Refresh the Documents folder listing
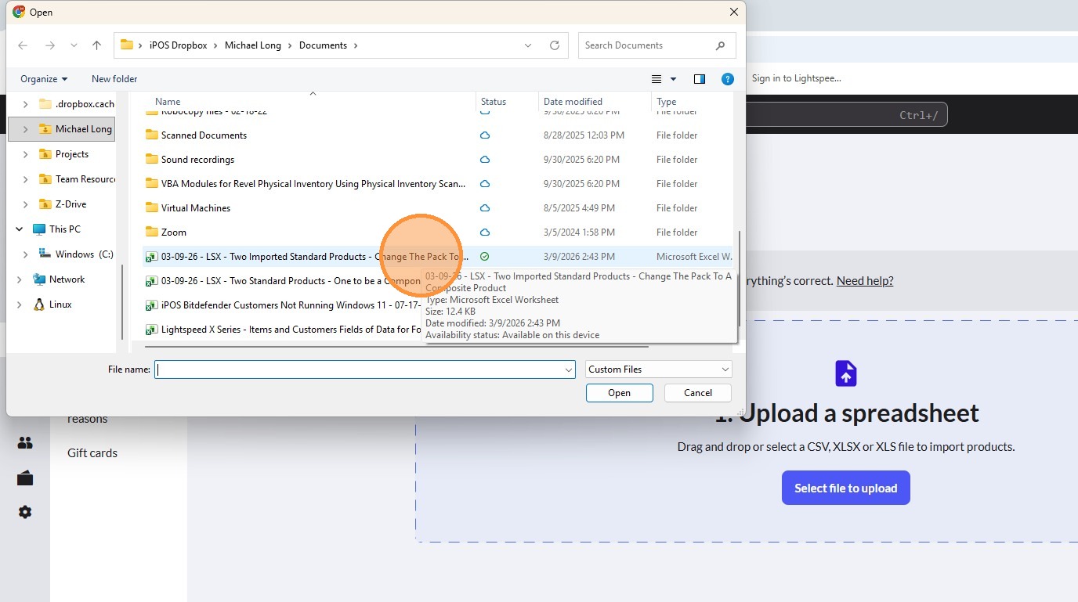This screenshot has width=1078, height=602. click(x=555, y=45)
